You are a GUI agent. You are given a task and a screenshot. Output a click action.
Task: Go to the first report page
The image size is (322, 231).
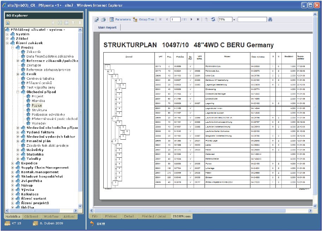click(x=160, y=19)
